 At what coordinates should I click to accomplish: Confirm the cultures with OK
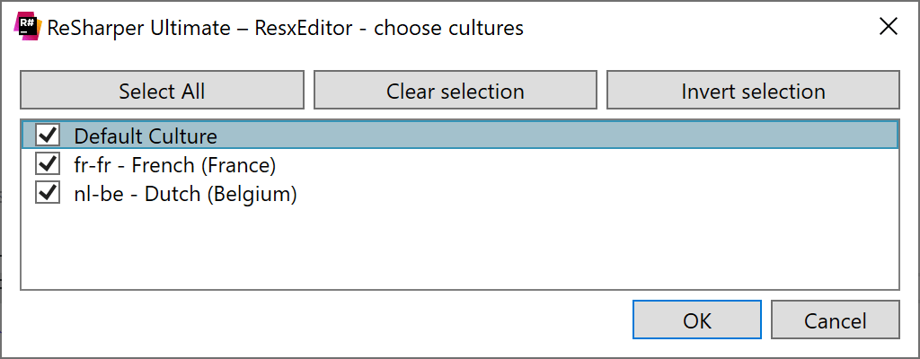click(x=697, y=320)
